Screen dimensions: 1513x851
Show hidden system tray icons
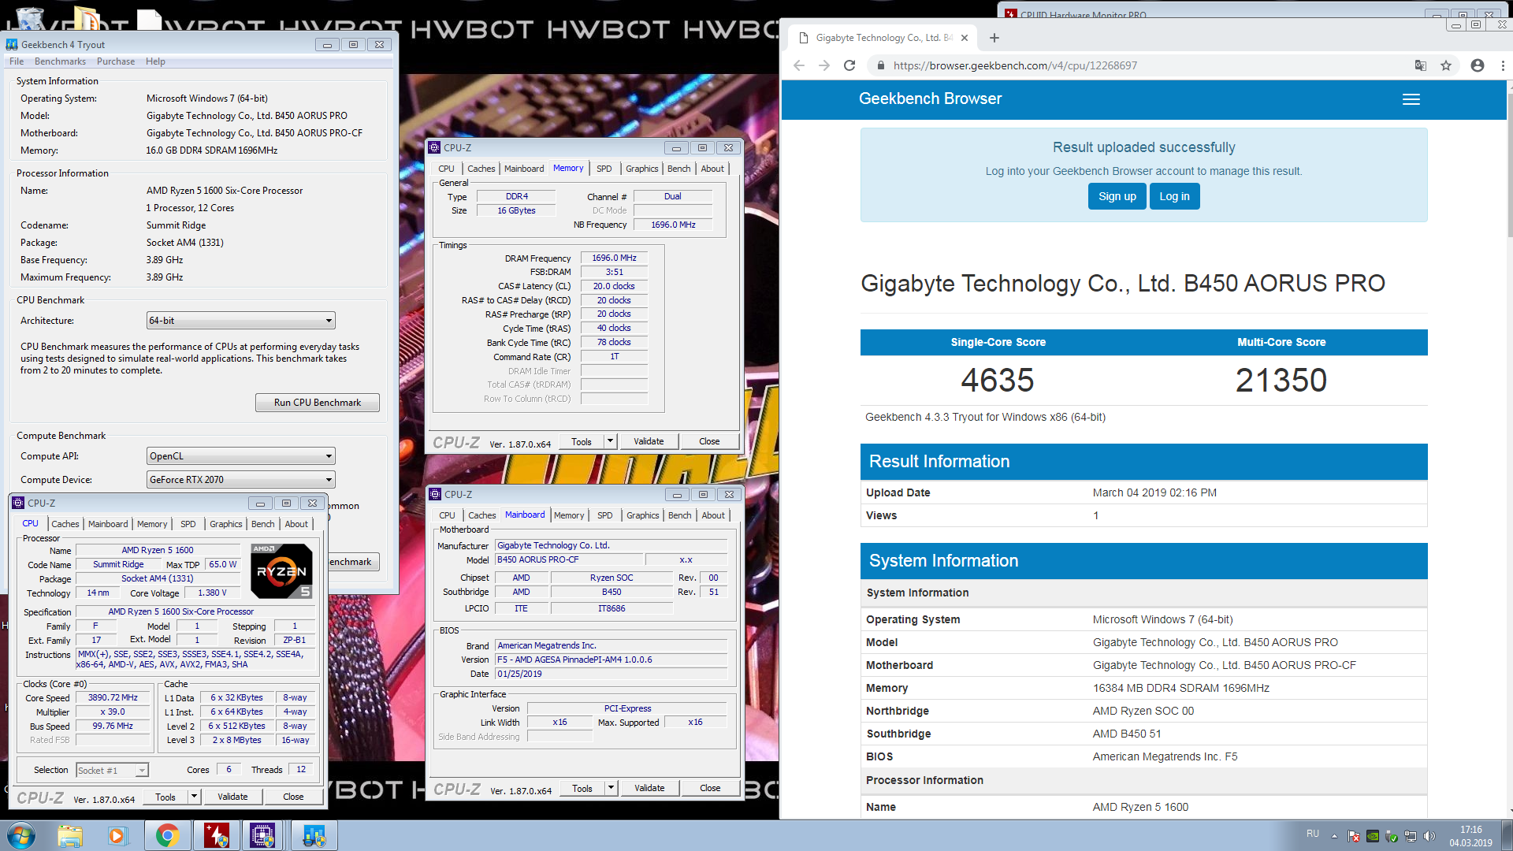[1334, 836]
